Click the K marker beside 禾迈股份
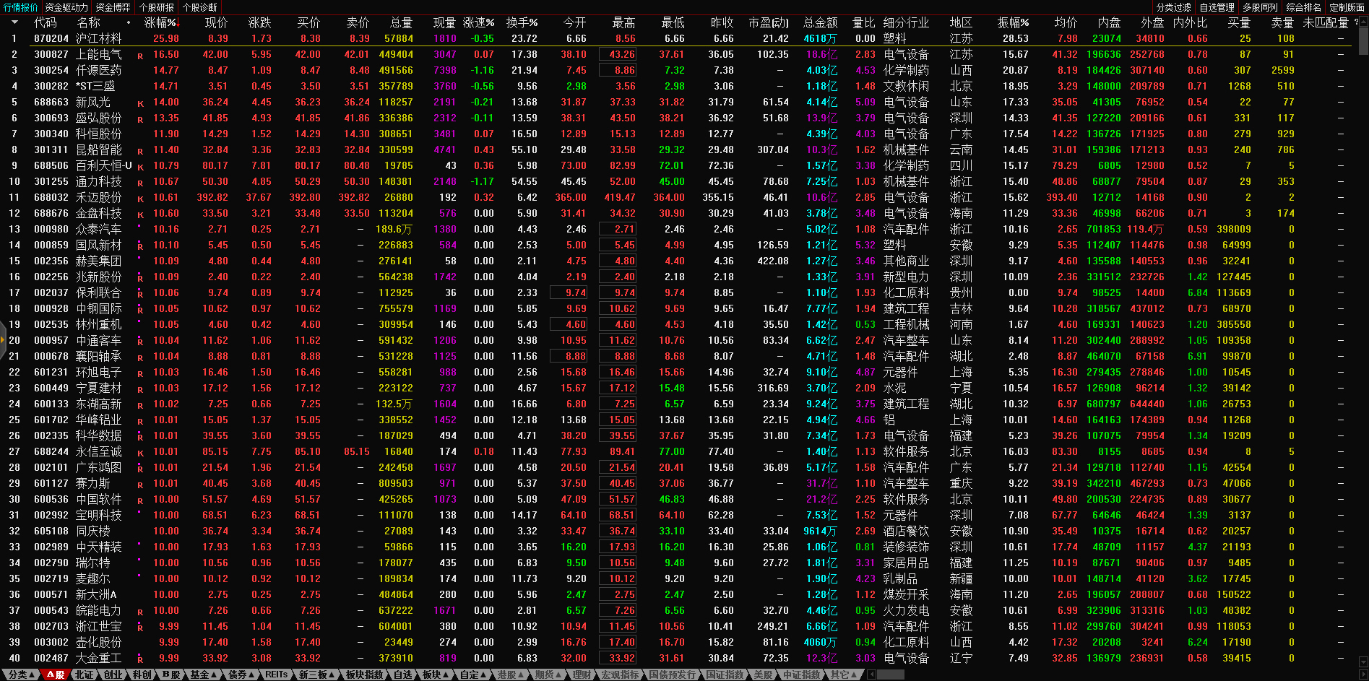1369x681 pixels. click(x=140, y=199)
